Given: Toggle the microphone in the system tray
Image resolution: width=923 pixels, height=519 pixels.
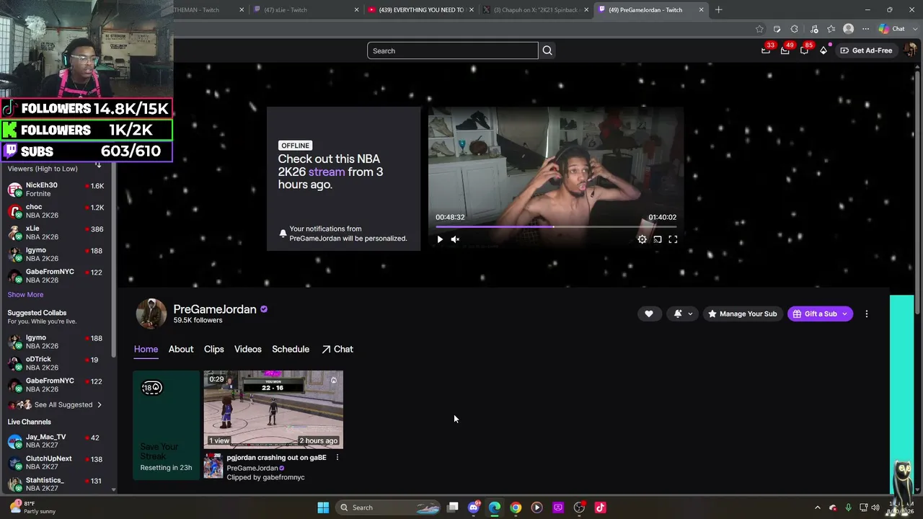Looking at the screenshot, I should (x=848, y=507).
